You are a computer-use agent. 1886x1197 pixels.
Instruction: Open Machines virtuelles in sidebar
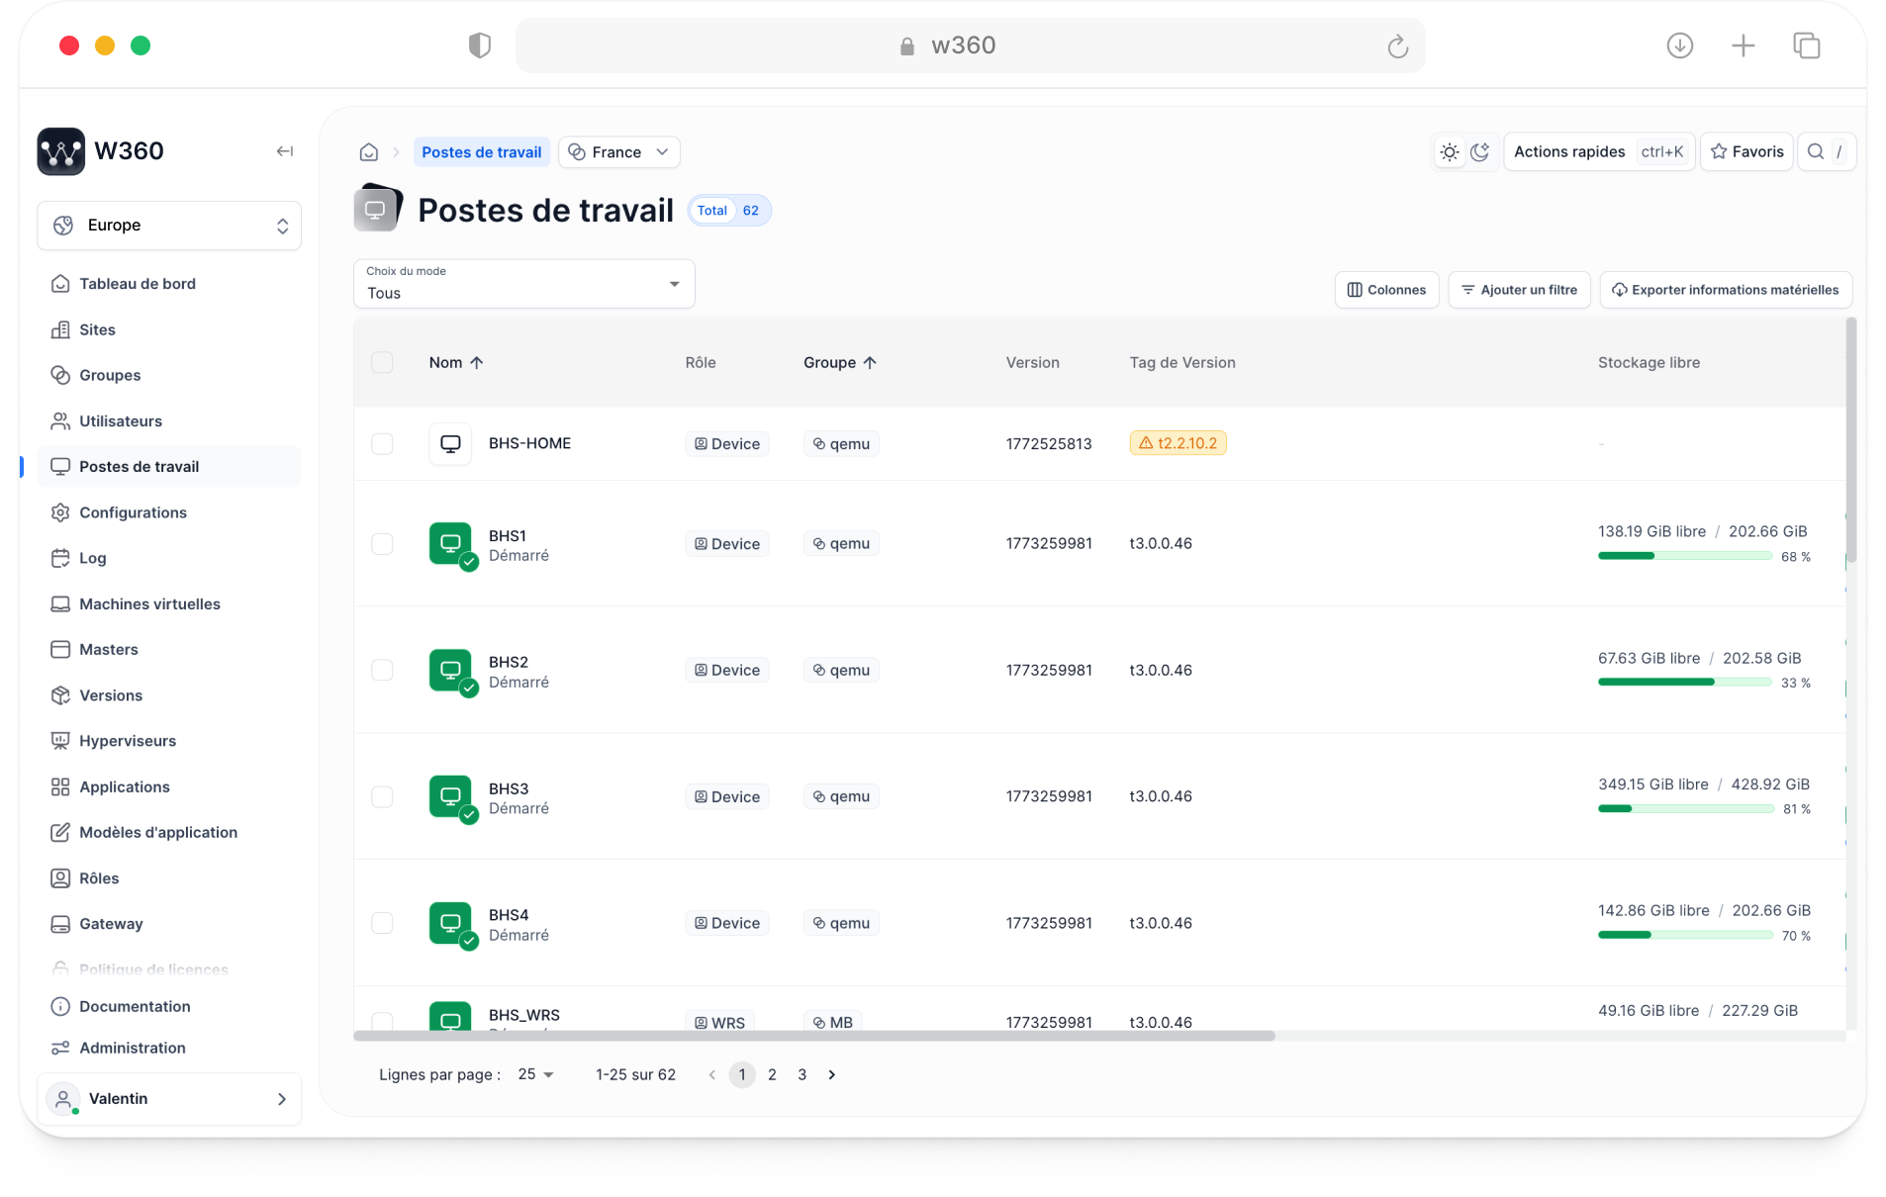point(149,604)
